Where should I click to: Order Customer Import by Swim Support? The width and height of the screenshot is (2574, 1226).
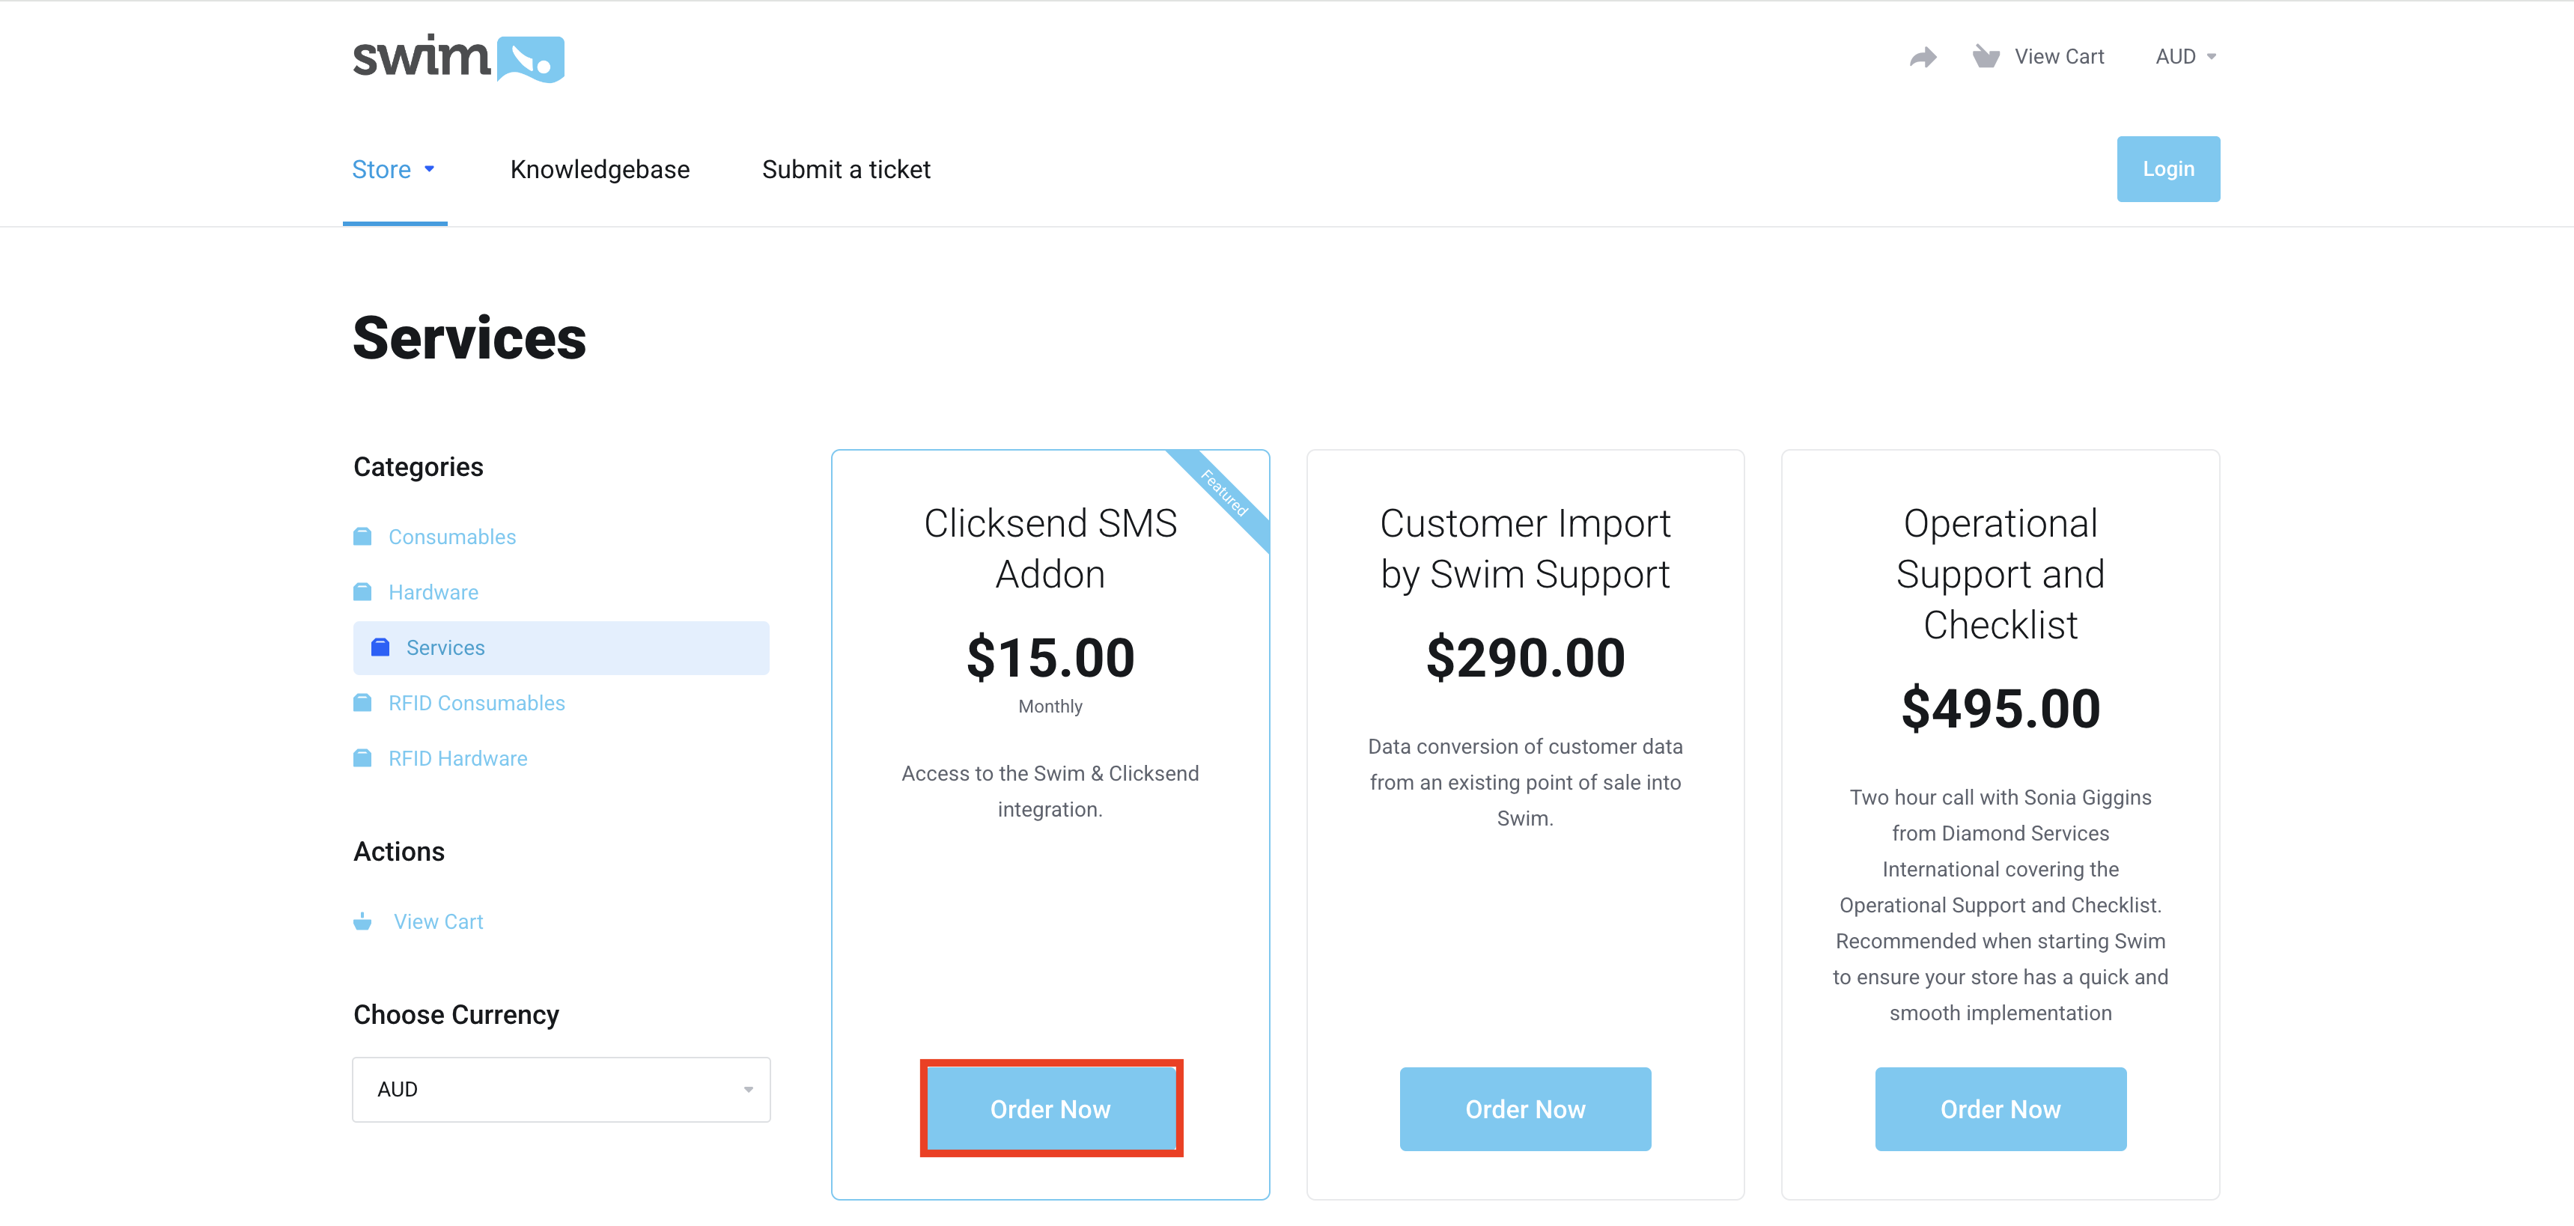[1525, 1109]
